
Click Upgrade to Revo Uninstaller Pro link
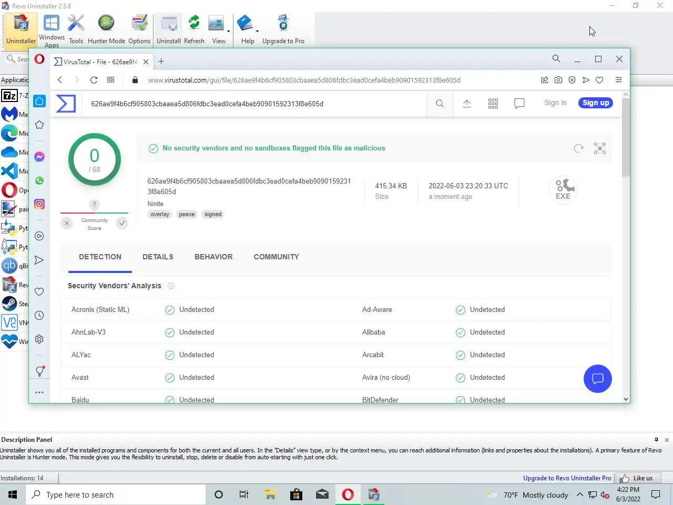click(x=567, y=478)
